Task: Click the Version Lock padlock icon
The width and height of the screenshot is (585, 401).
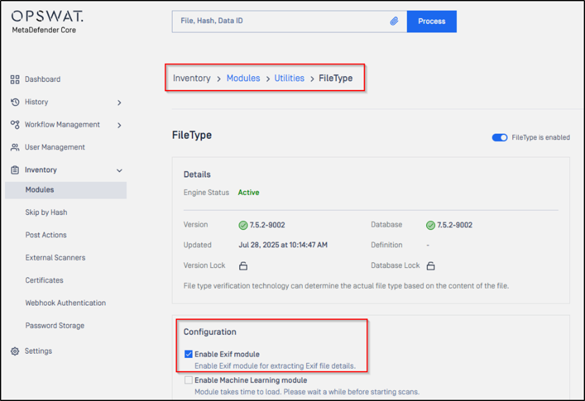Action: (243, 266)
